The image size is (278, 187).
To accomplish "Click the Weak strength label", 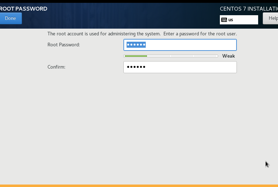I will point(228,56).
